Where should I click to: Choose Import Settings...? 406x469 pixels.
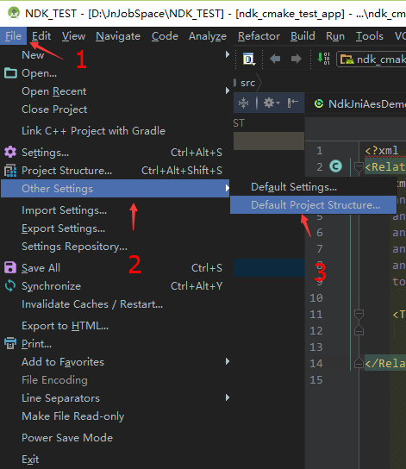(x=64, y=210)
